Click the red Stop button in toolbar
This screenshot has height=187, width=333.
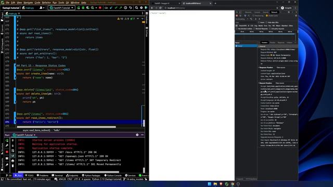coord(100,8)
